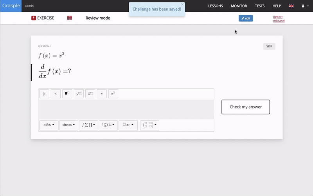Open the MONITOR menu
The width and height of the screenshot is (313, 196).
point(239,6)
